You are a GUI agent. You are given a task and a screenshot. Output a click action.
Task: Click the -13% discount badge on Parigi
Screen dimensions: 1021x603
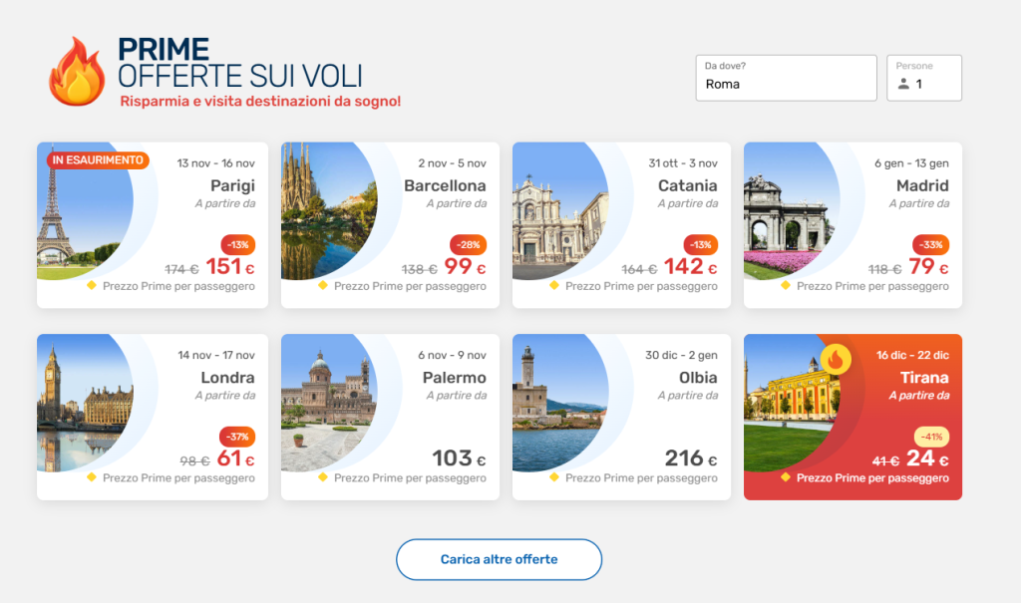click(237, 245)
